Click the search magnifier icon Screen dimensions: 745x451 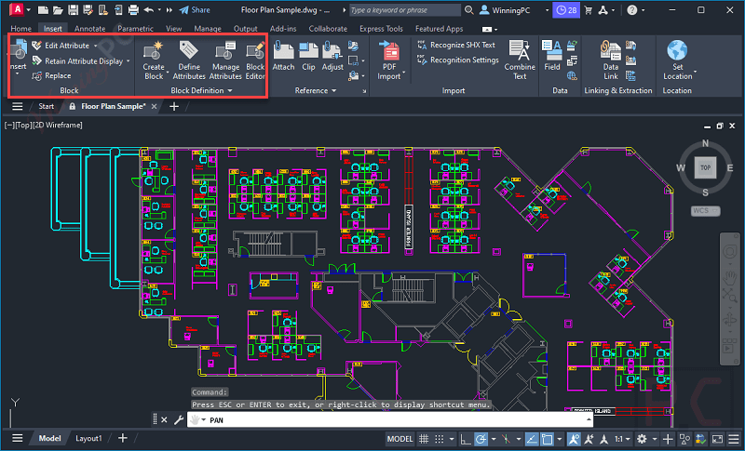tap(469, 10)
